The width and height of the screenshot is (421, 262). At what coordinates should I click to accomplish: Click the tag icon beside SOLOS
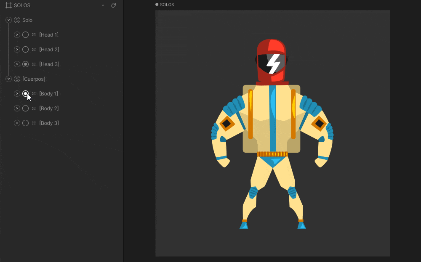pos(113,5)
